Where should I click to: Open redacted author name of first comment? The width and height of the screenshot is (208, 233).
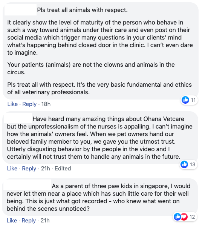pyautogui.click(x=20, y=10)
